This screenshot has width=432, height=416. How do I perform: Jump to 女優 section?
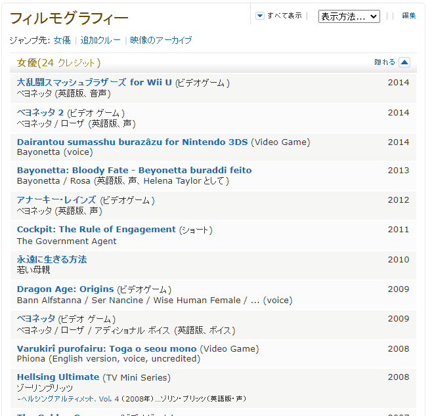coord(62,40)
